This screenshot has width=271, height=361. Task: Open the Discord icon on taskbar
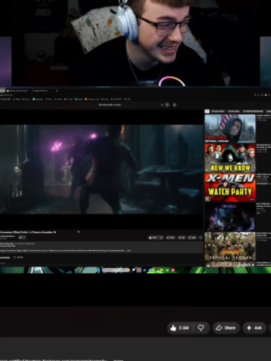[150, 270]
